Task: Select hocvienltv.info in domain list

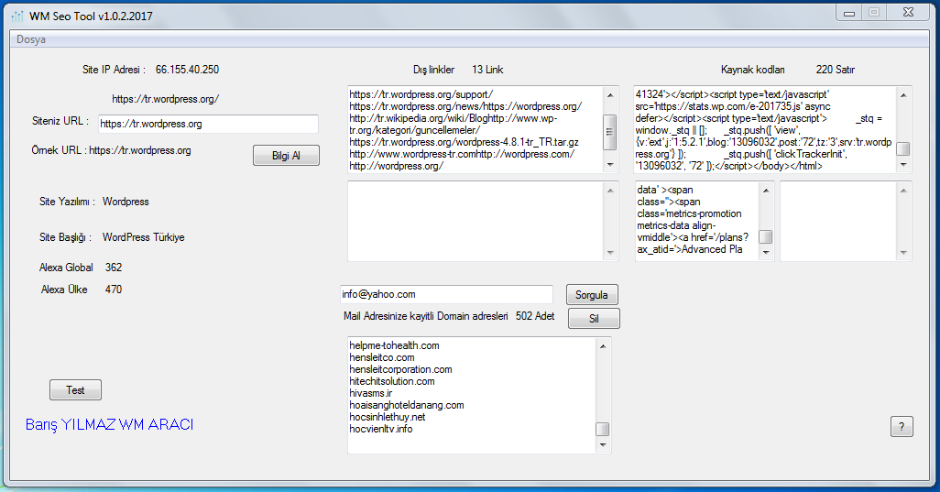Action: [x=381, y=429]
